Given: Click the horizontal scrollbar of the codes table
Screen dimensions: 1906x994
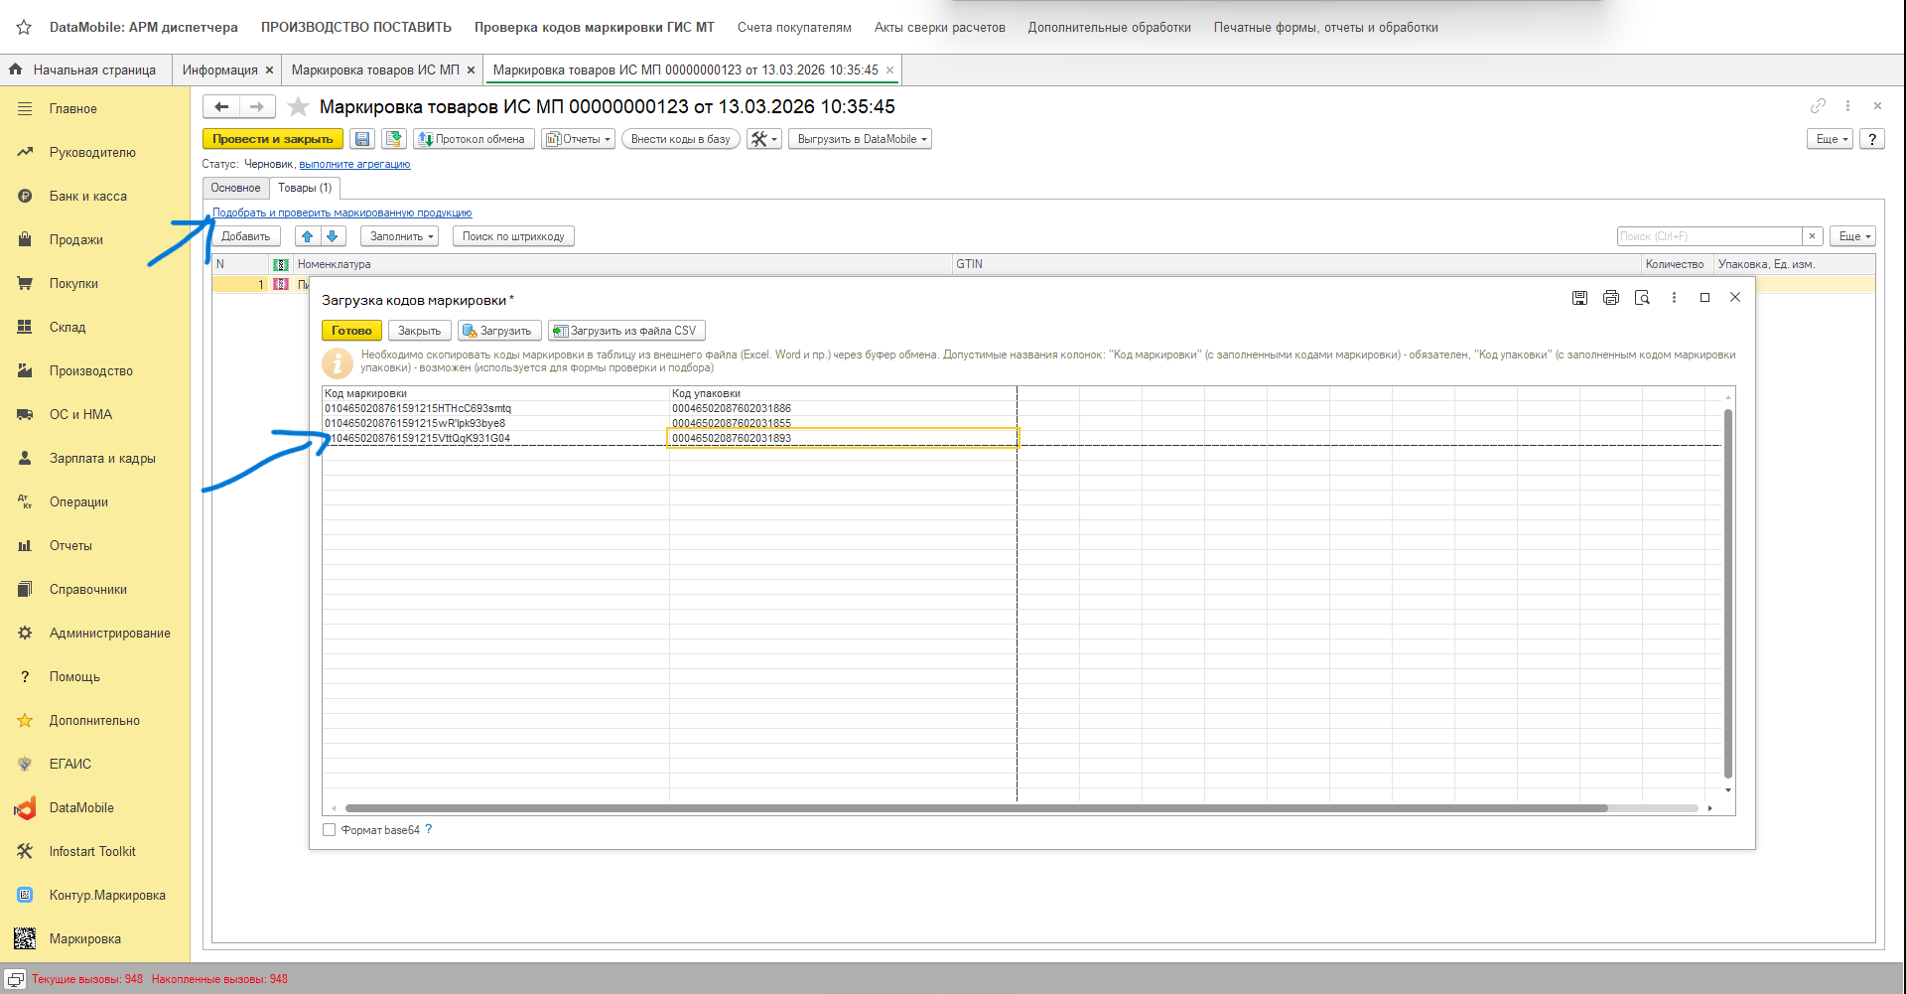Looking at the screenshot, I should click(x=976, y=808).
